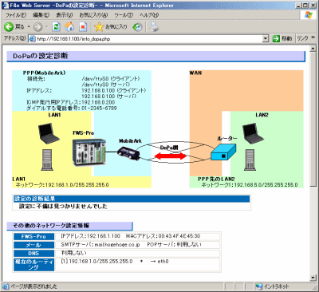Expand the address bar dropdown arrow

[x=266, y=39]
